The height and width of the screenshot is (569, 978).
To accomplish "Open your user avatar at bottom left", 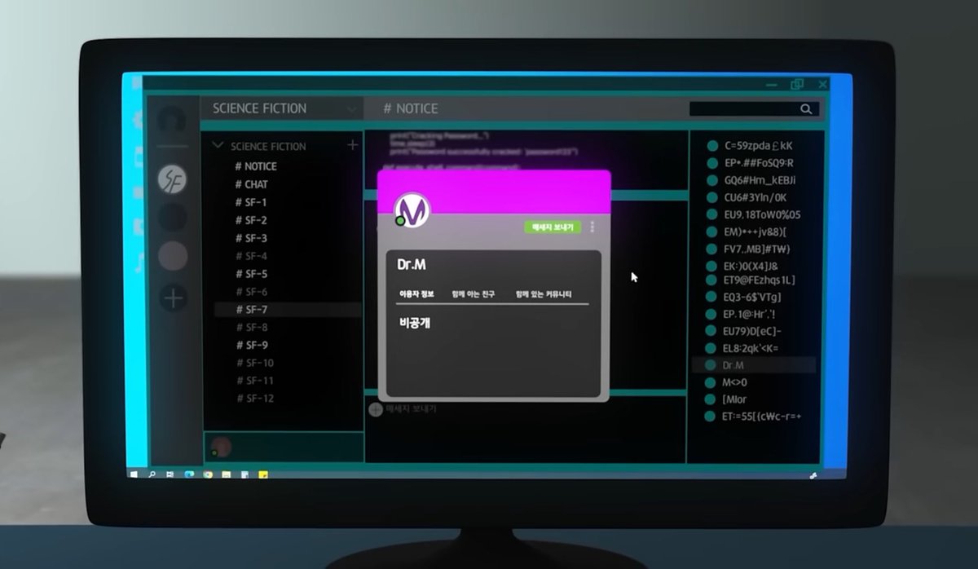I will [x=221, y=447].
